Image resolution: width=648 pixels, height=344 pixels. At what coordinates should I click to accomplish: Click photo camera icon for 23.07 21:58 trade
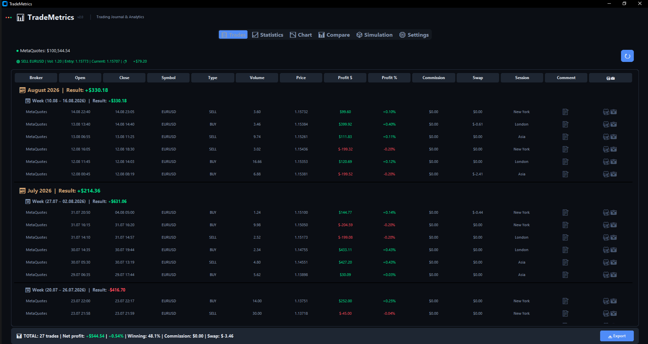tap(614, 313)
